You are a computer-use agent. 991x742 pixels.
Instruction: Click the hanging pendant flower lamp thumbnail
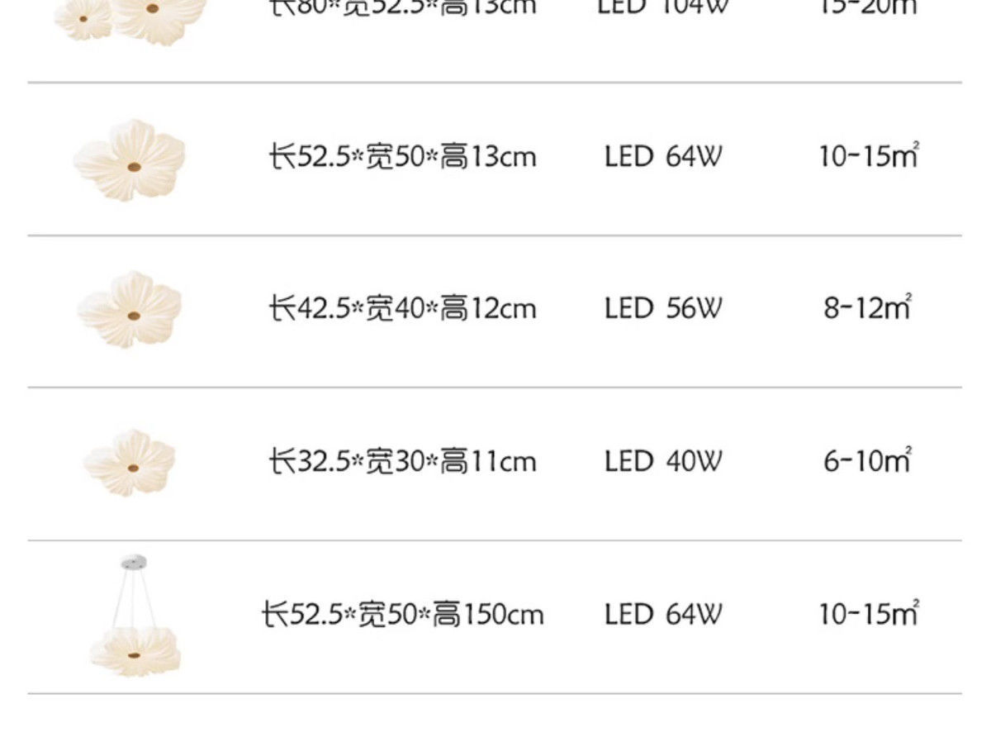[x=134, y=618]
